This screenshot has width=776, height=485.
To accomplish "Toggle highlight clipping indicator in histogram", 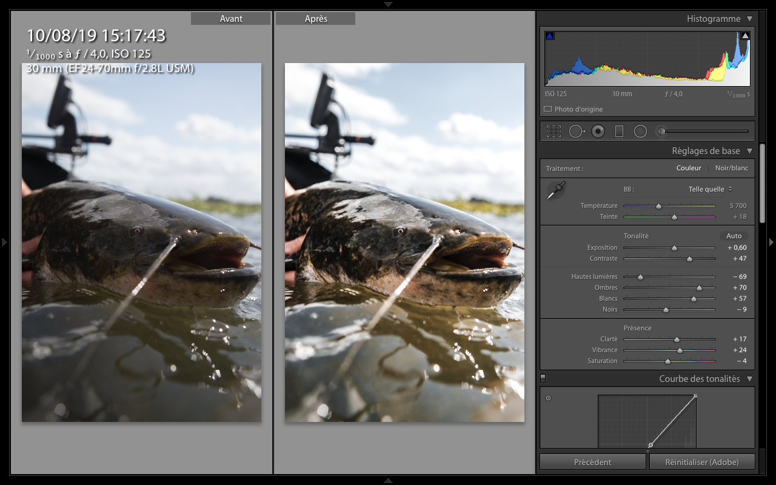I will [x=745, y=36].
